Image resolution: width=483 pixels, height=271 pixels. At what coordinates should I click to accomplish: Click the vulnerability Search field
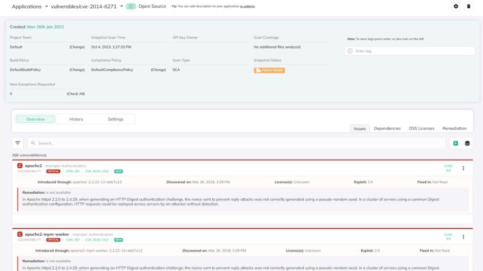pos(236,143)
